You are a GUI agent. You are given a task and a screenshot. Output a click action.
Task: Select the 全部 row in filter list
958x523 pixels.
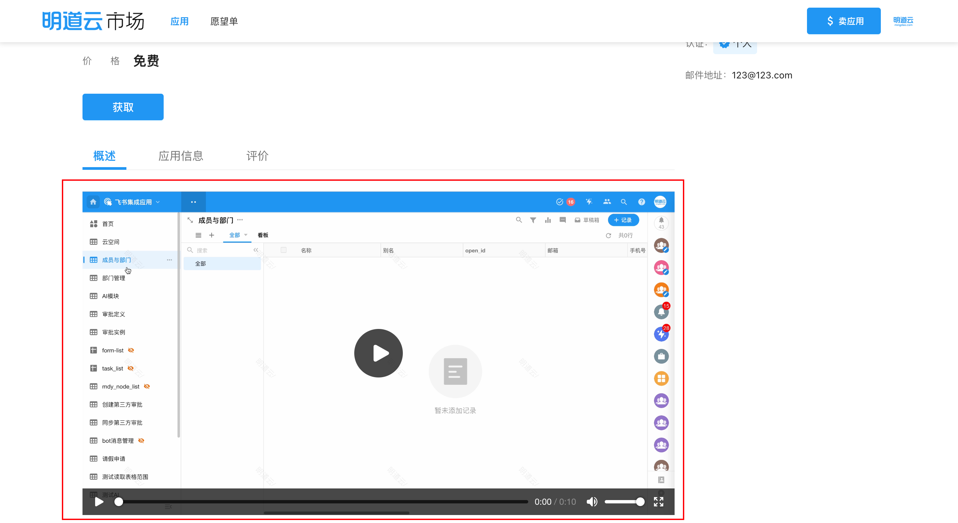pos(222,263)
